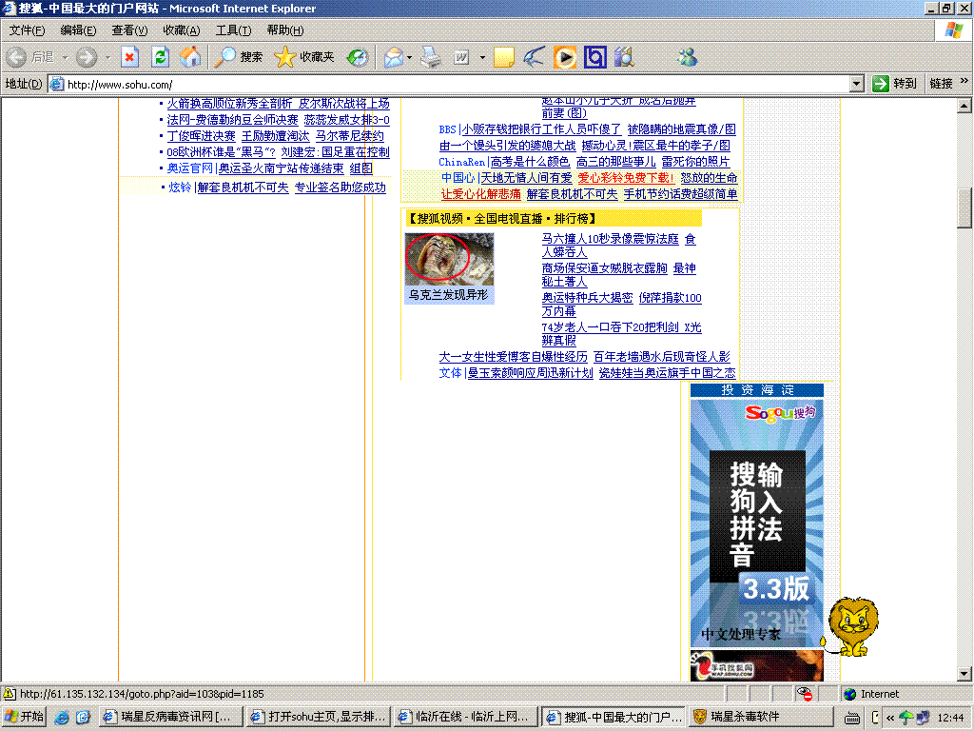Switch to 瑞星反病毒资讯网 taskbar window

click(171, 717)
